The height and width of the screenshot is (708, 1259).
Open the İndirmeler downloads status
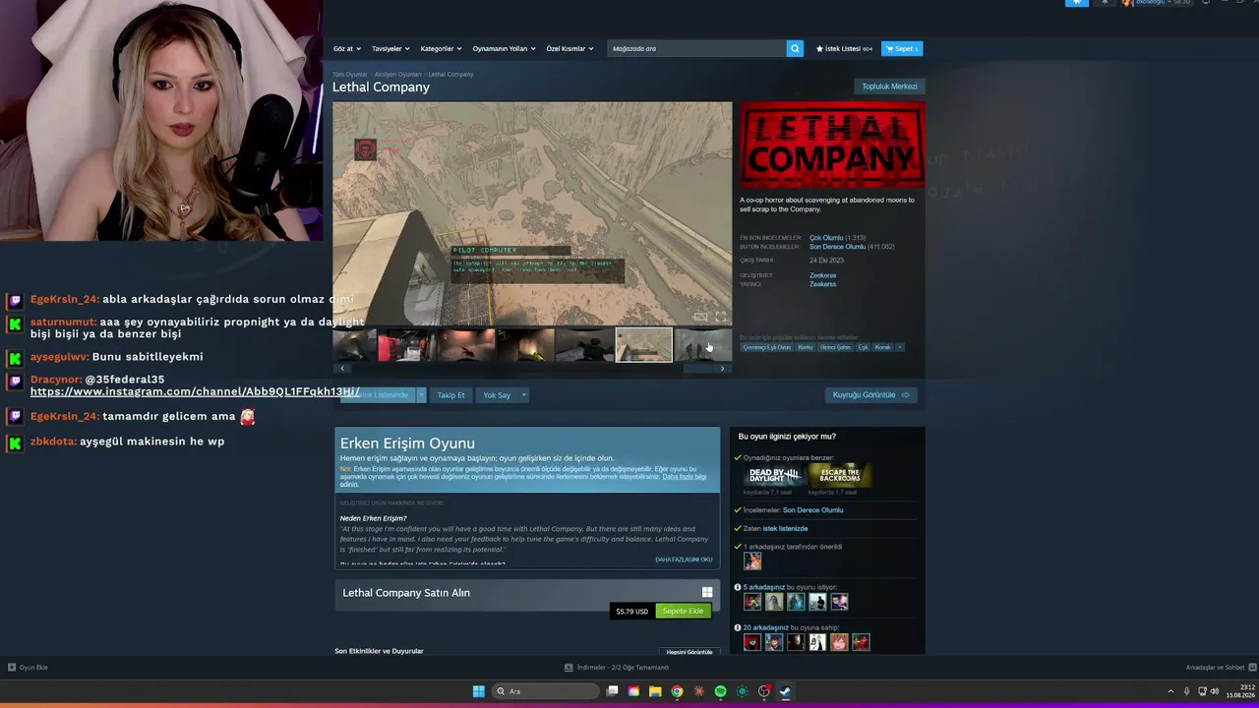(617, 668)
